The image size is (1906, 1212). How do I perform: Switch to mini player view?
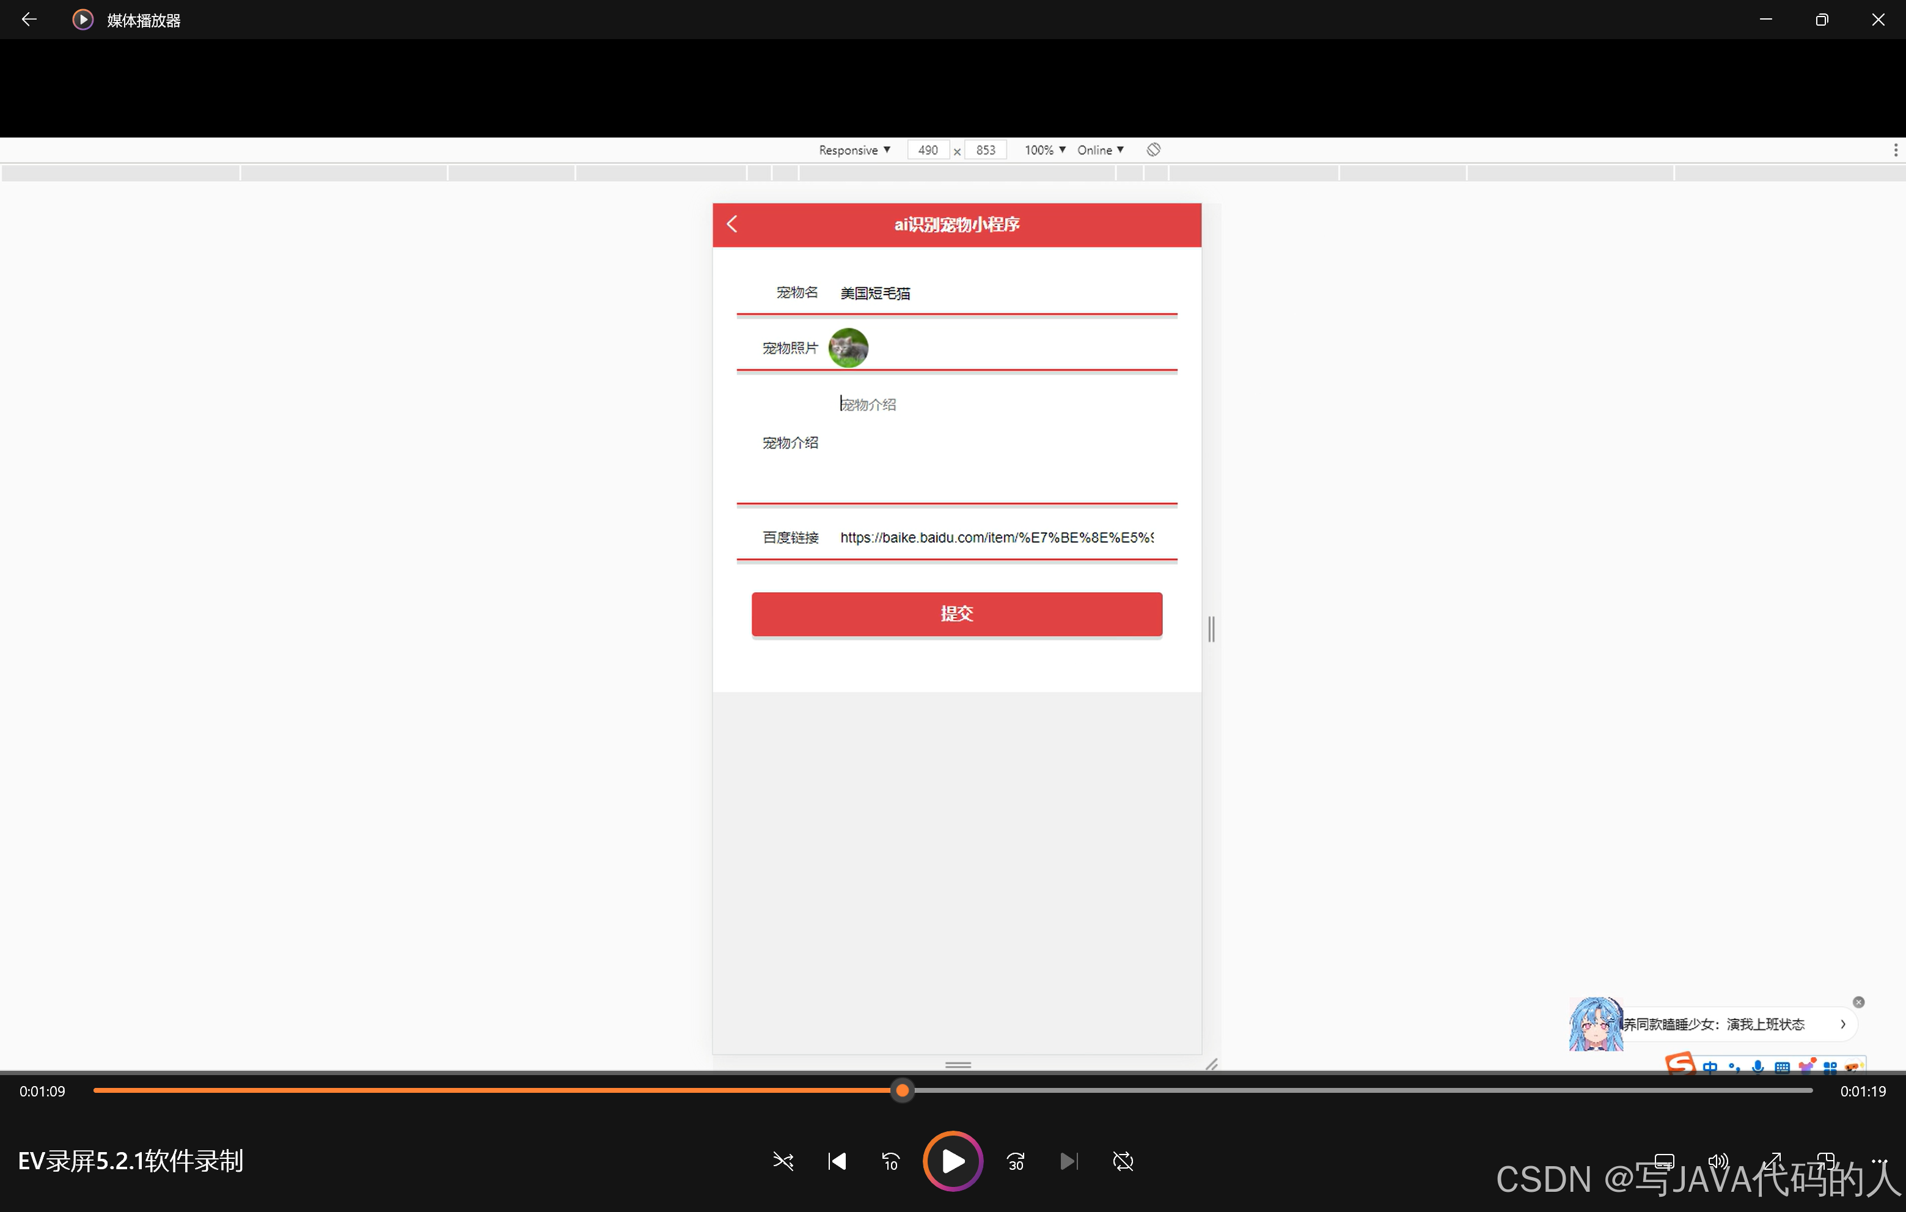point(1825,1161)
